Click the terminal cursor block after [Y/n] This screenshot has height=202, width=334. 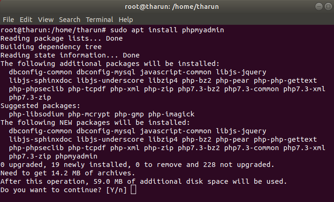(x=134, y=190)
